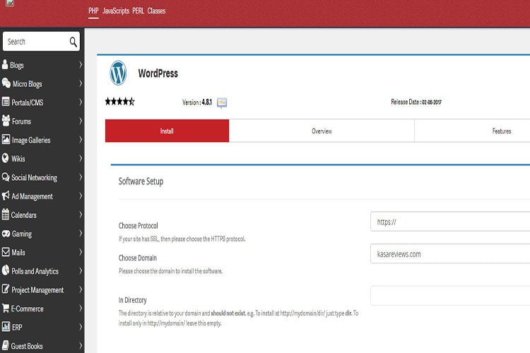This screenshot has width=530, height=353.
Task: Switch to the PHP scripts tab
Action: 93,11
